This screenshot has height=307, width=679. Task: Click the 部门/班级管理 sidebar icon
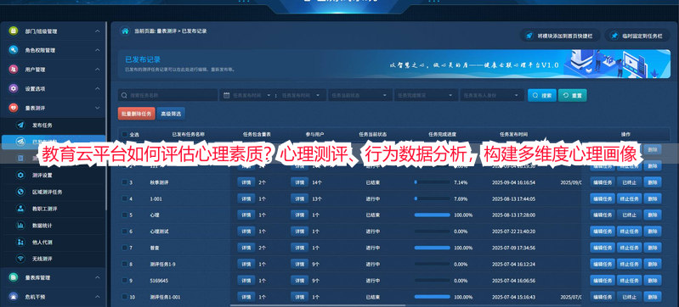[x=14, y=31]
